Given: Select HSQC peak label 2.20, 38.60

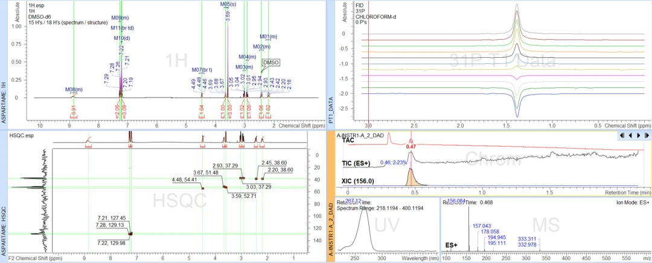Looking at the screenshot, I should [x=281, y=170].
